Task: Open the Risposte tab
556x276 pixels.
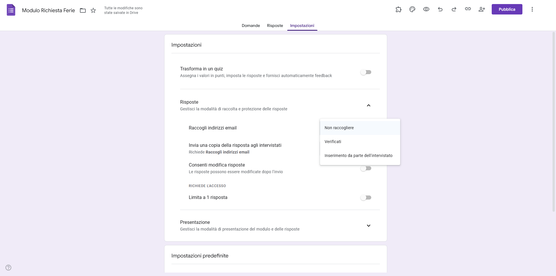Action: tap(275, 25)
